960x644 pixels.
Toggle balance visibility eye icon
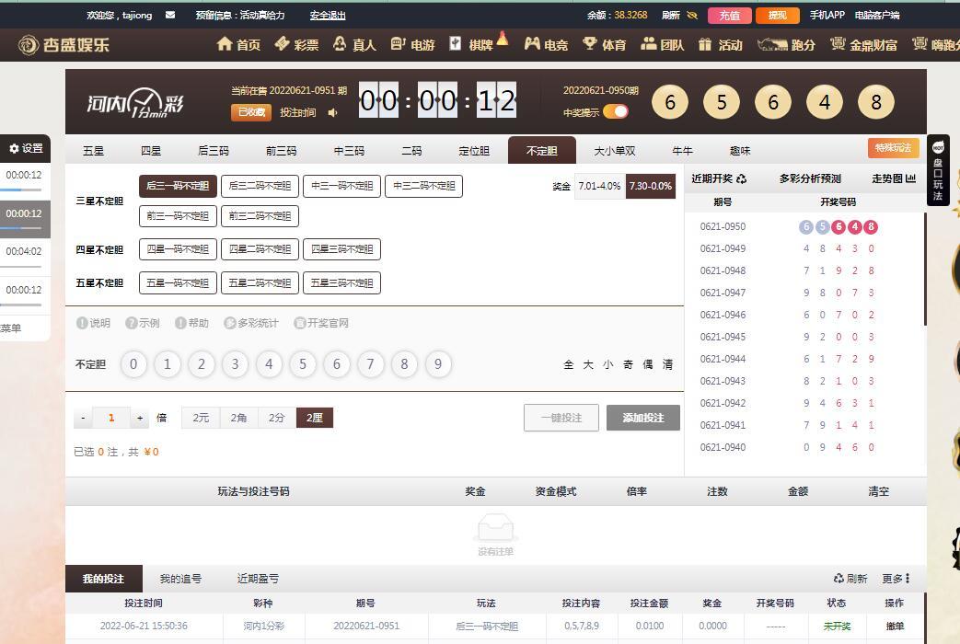click(x=692, y=16)
